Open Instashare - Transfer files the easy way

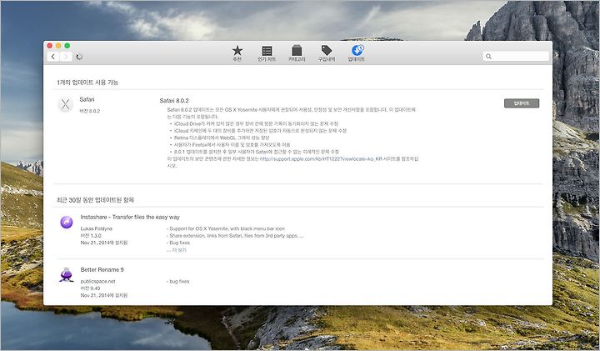130,217
